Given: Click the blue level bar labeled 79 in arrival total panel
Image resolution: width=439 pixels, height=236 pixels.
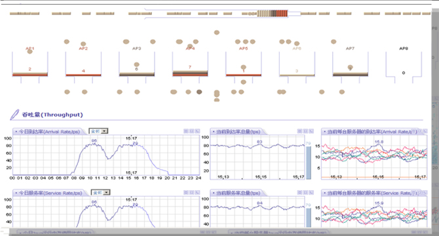Looking at the screenshot, I should (308, 163).
